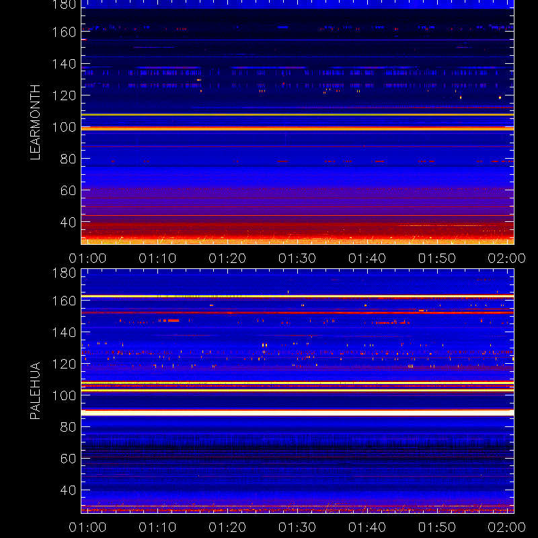
Task: Select the 160 tick label on LEARMONTH axis
Action: tap(64, 32)
